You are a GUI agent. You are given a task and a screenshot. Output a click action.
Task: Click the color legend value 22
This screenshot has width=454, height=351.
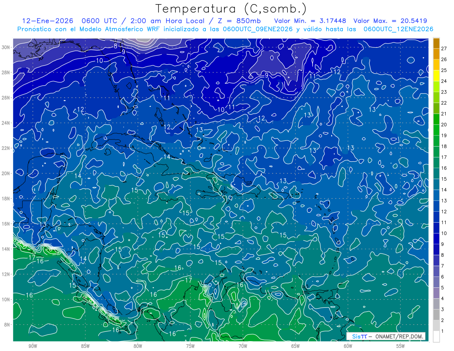pos(444,103)
